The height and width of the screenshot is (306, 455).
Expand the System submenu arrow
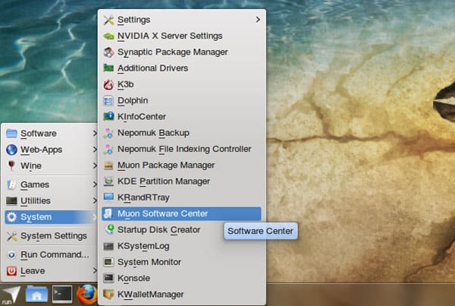coord(95,217)
